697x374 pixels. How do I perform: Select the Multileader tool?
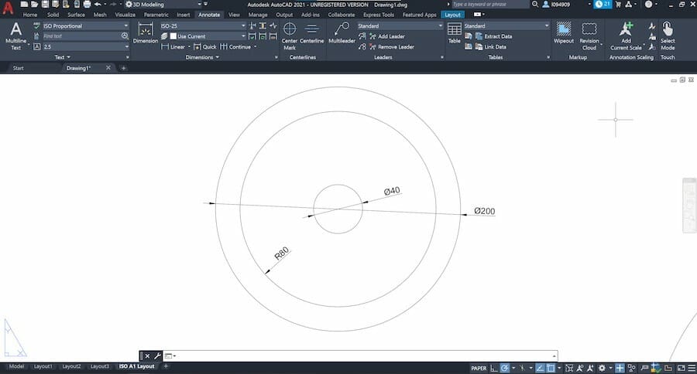pyautogui.click(x=342, y=32)
